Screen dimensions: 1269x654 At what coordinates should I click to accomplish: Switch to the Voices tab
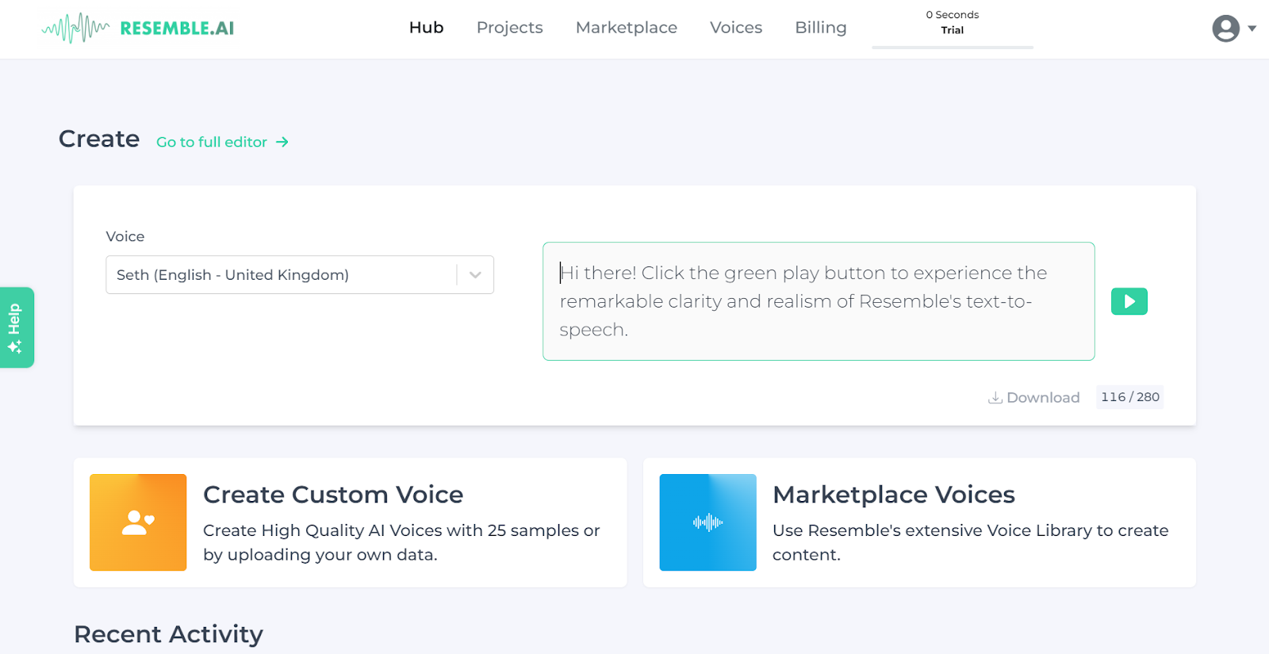point(735,28)
